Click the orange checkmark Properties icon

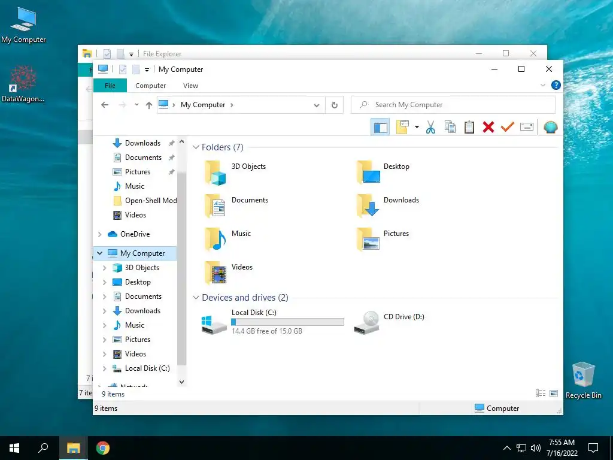coord(508,127)
